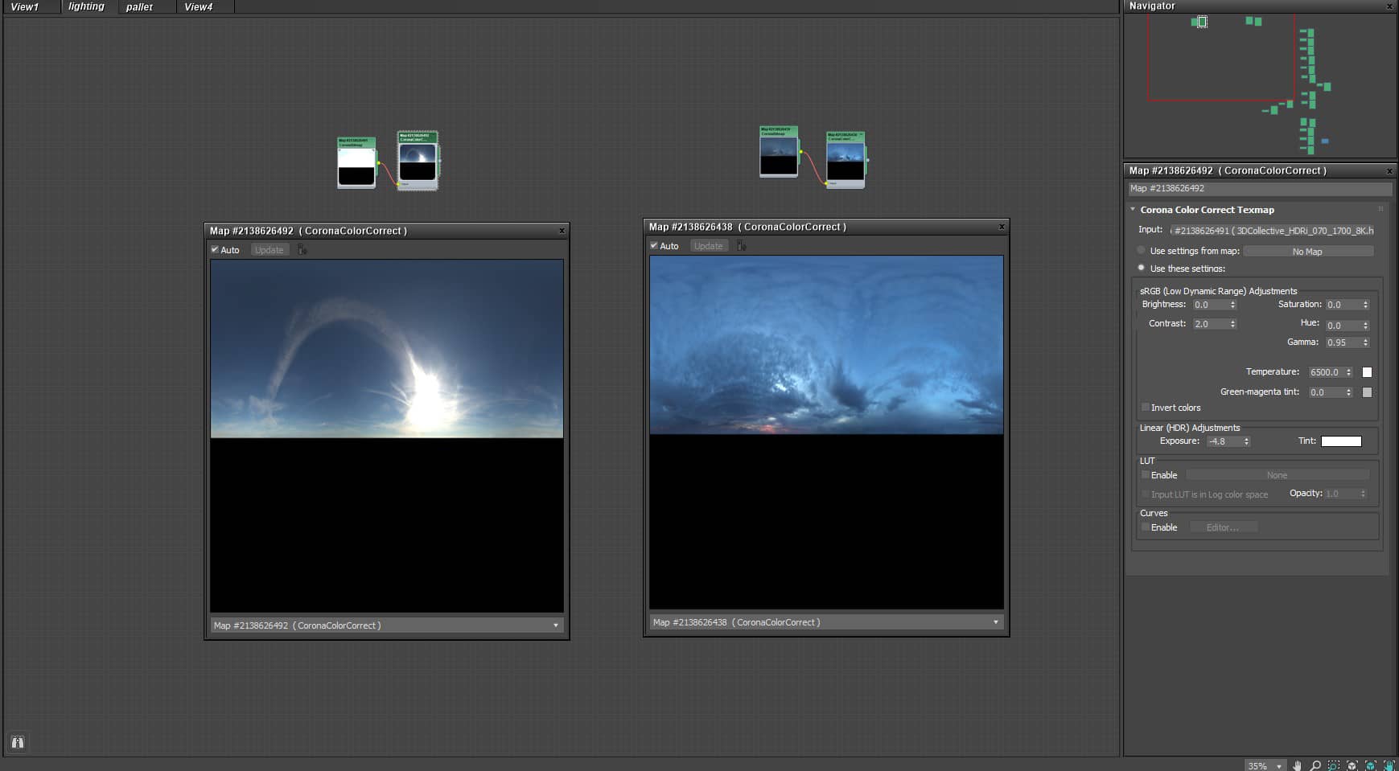Open the white Tint color swatch
1399x771 pixels.
[1341, 441]
